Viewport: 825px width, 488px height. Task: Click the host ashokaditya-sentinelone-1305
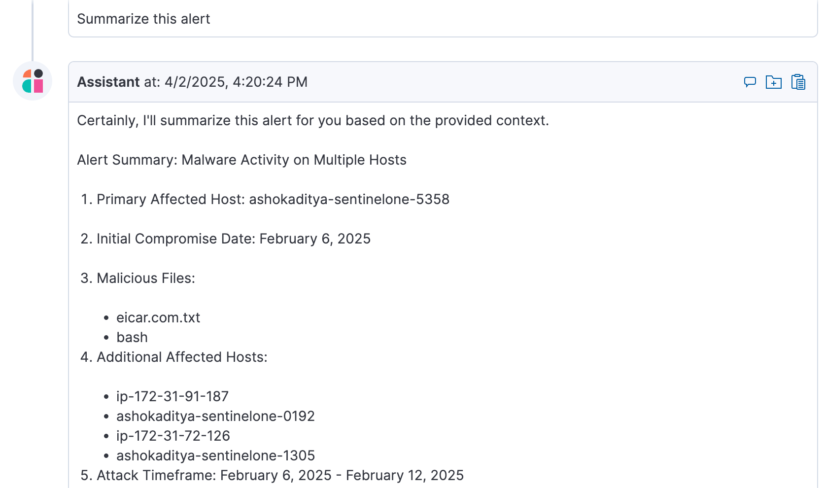coord(215,455)
